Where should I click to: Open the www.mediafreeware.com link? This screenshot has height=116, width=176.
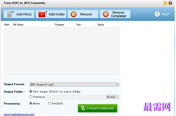coord(19,114)
